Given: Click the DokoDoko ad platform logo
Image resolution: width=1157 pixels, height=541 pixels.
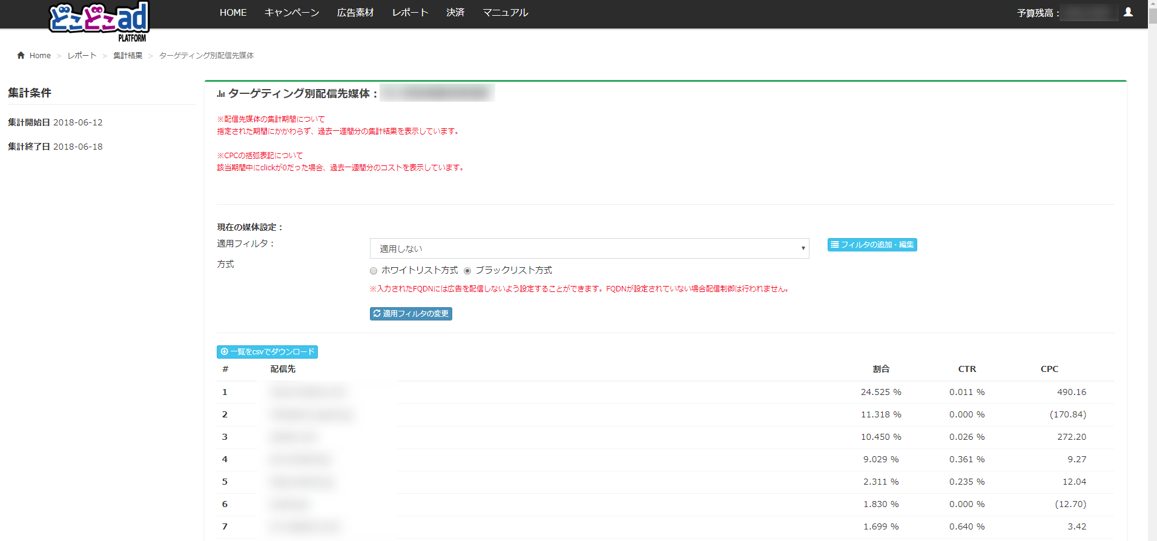Looking at the screenshot, I should (x=99, y=20).
